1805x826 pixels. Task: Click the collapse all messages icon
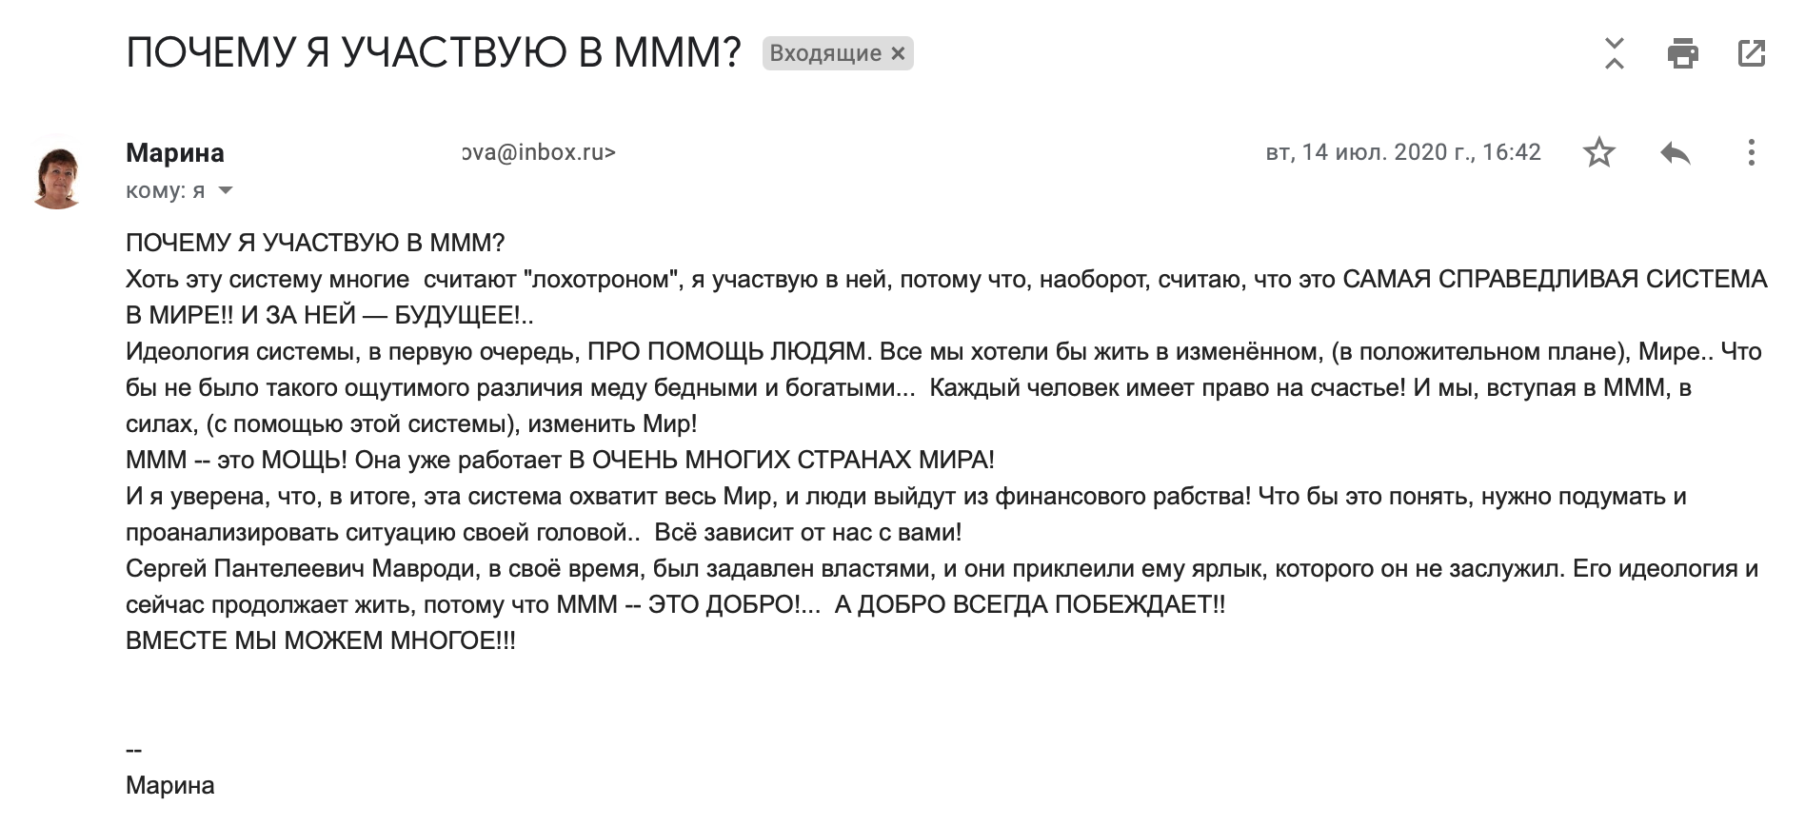click(x=1614, y=53)
